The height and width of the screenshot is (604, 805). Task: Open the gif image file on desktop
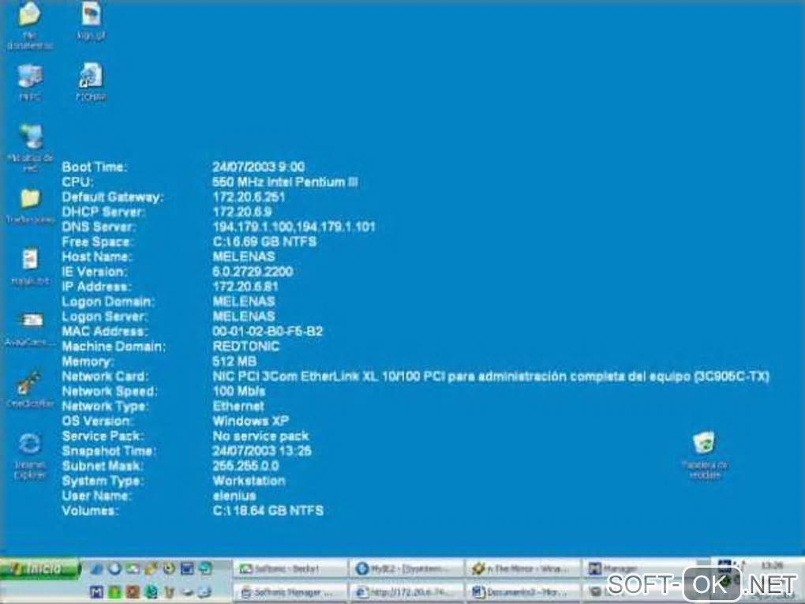click(x=91, y=14)
